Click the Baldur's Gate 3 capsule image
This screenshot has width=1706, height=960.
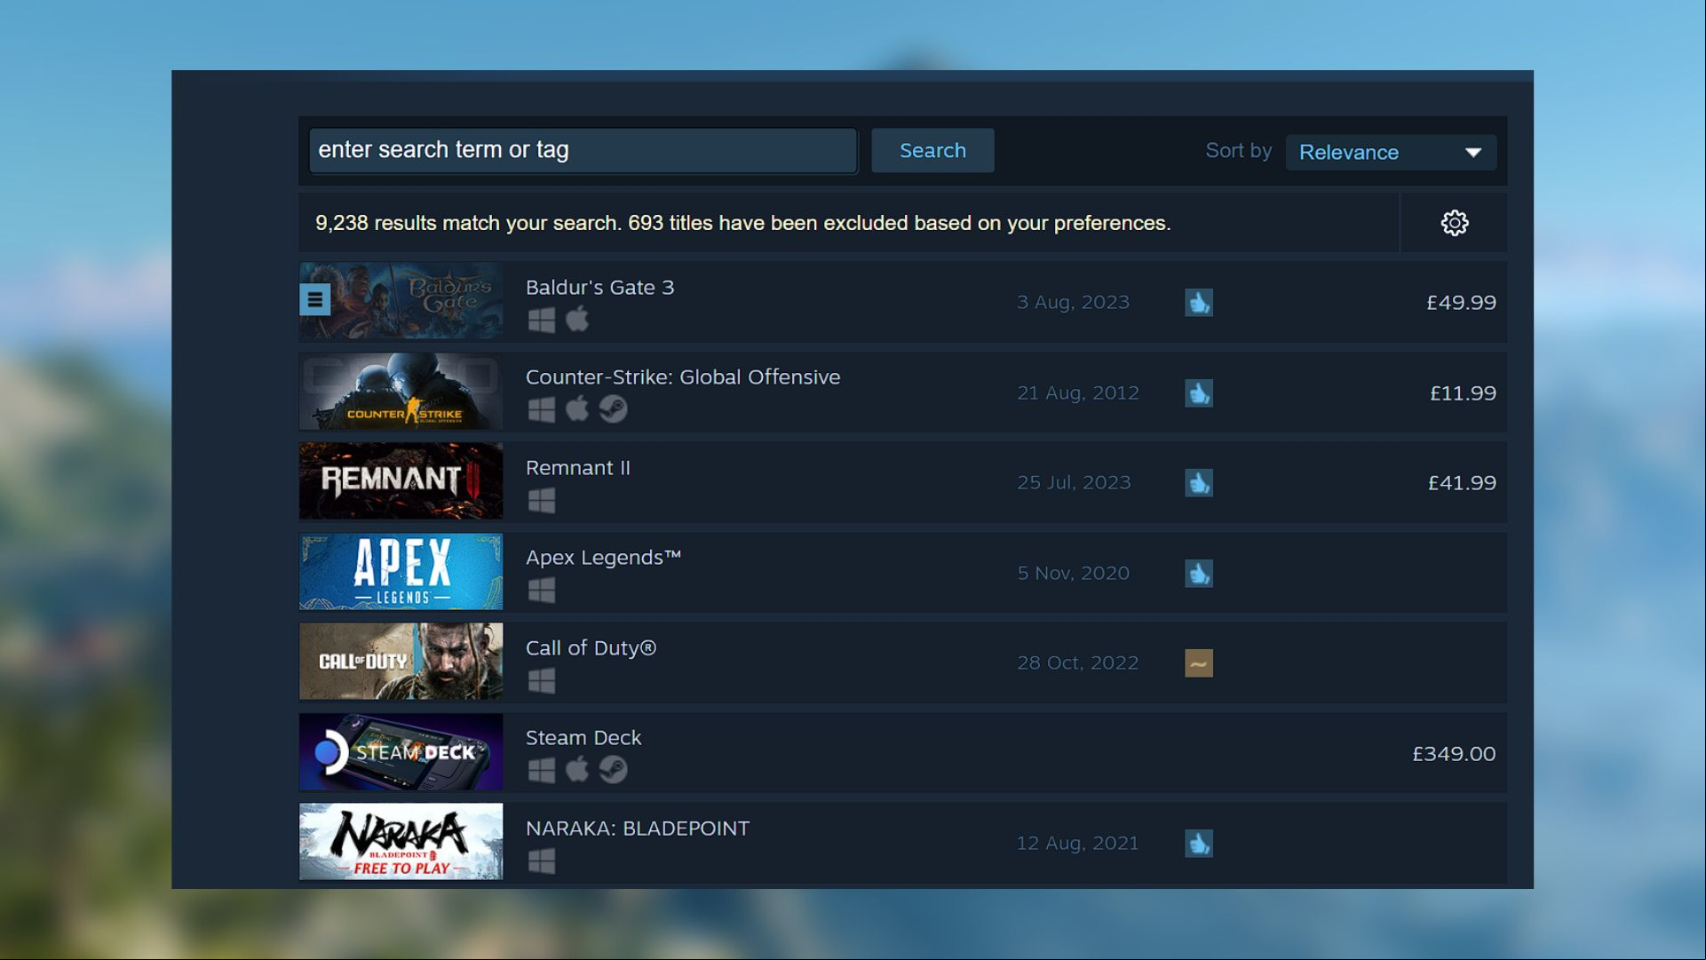click(x=401, y=300)
